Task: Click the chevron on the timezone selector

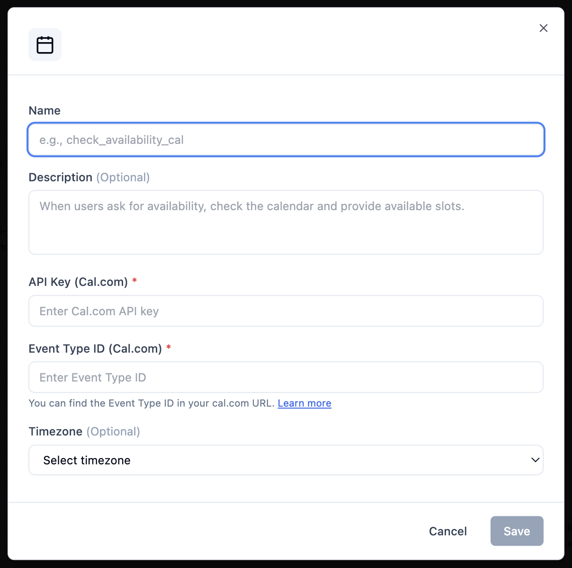Action: point(535,460)
